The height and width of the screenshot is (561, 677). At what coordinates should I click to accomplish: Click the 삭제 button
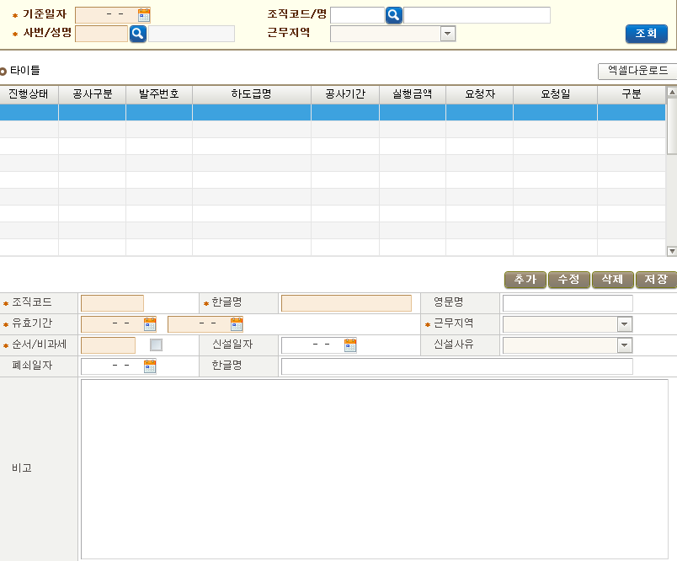[x=613, y=280]
